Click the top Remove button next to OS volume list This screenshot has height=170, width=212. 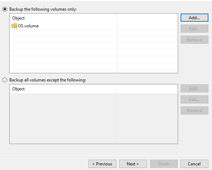click(x=194, y=39)
